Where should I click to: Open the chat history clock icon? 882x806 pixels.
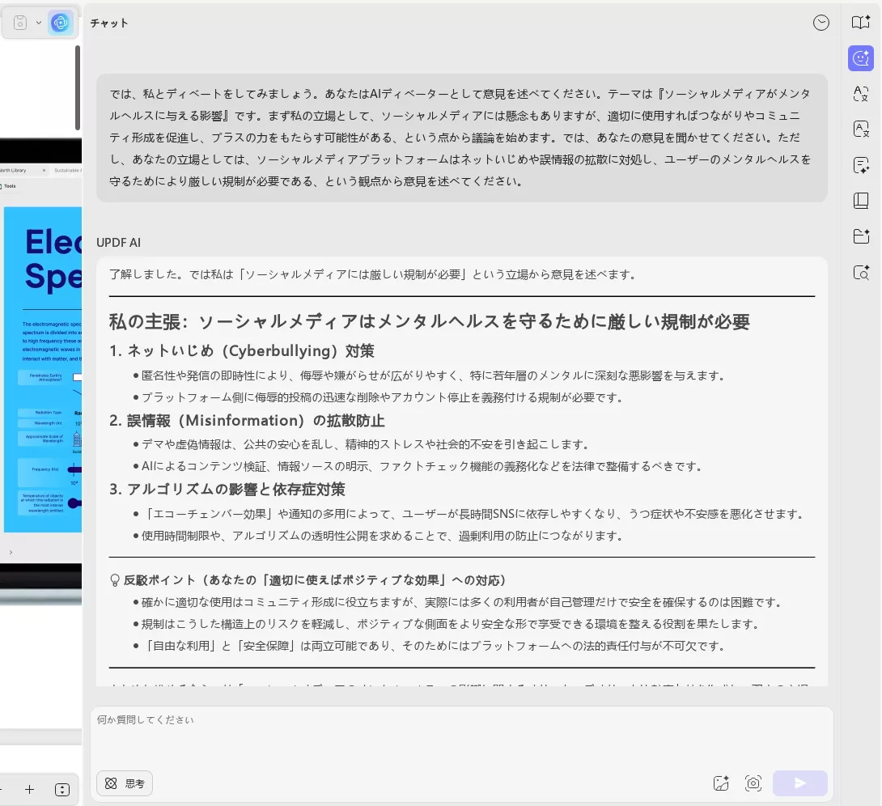(x=821, y=23)
